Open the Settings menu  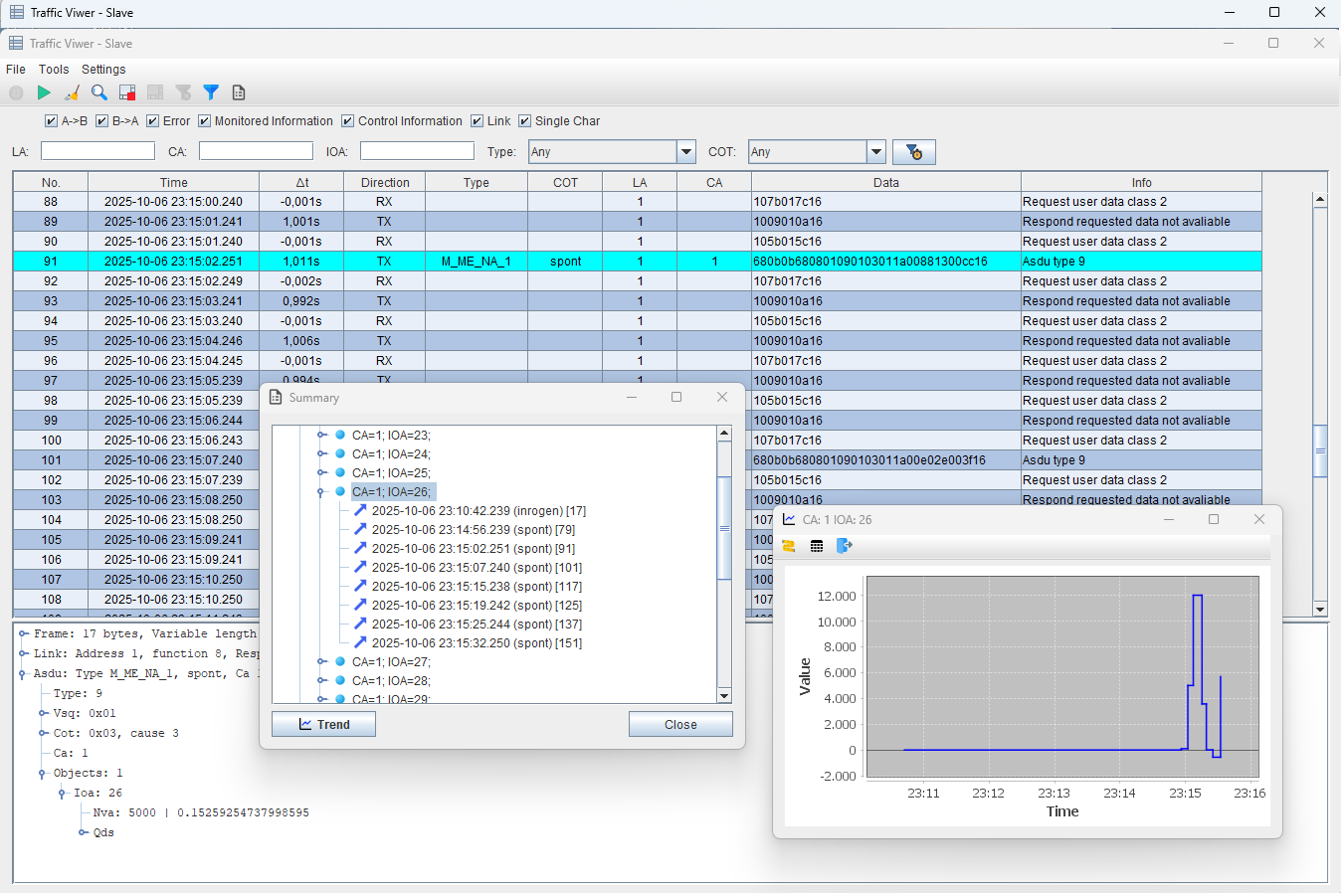click(x=103, y=70)
